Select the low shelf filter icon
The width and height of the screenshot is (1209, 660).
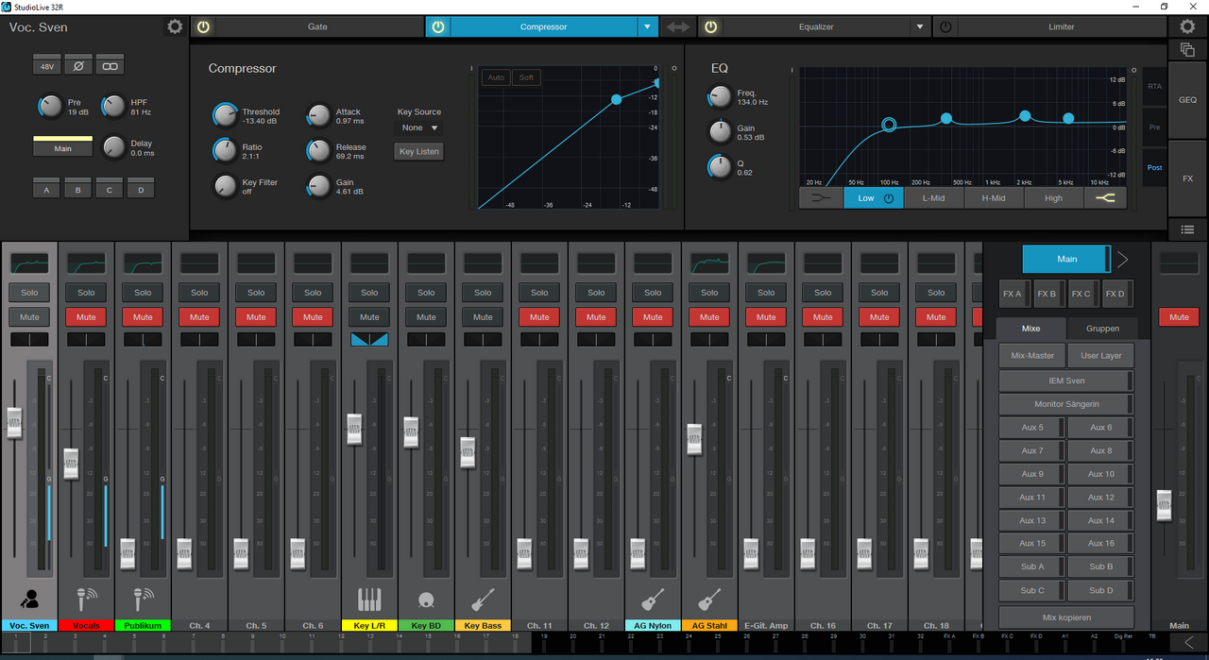click(822, 198)
